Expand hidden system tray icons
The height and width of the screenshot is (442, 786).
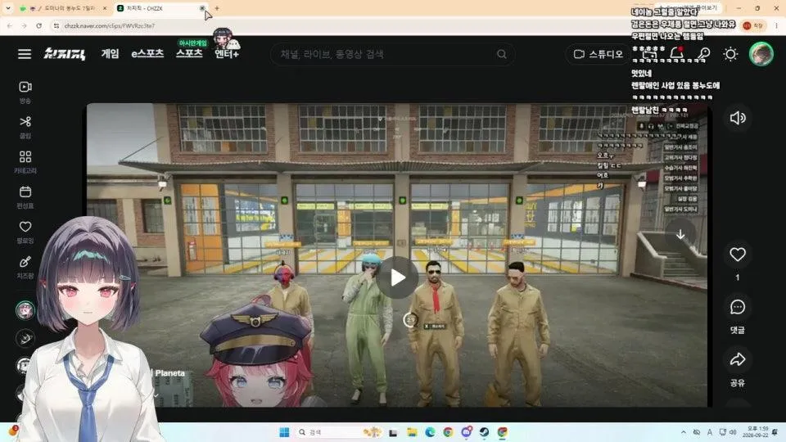(x=683, y=432)
